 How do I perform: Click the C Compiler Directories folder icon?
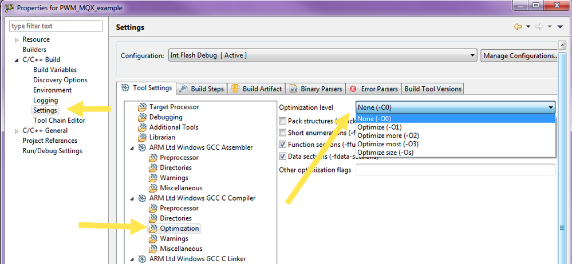click(153, 218)
